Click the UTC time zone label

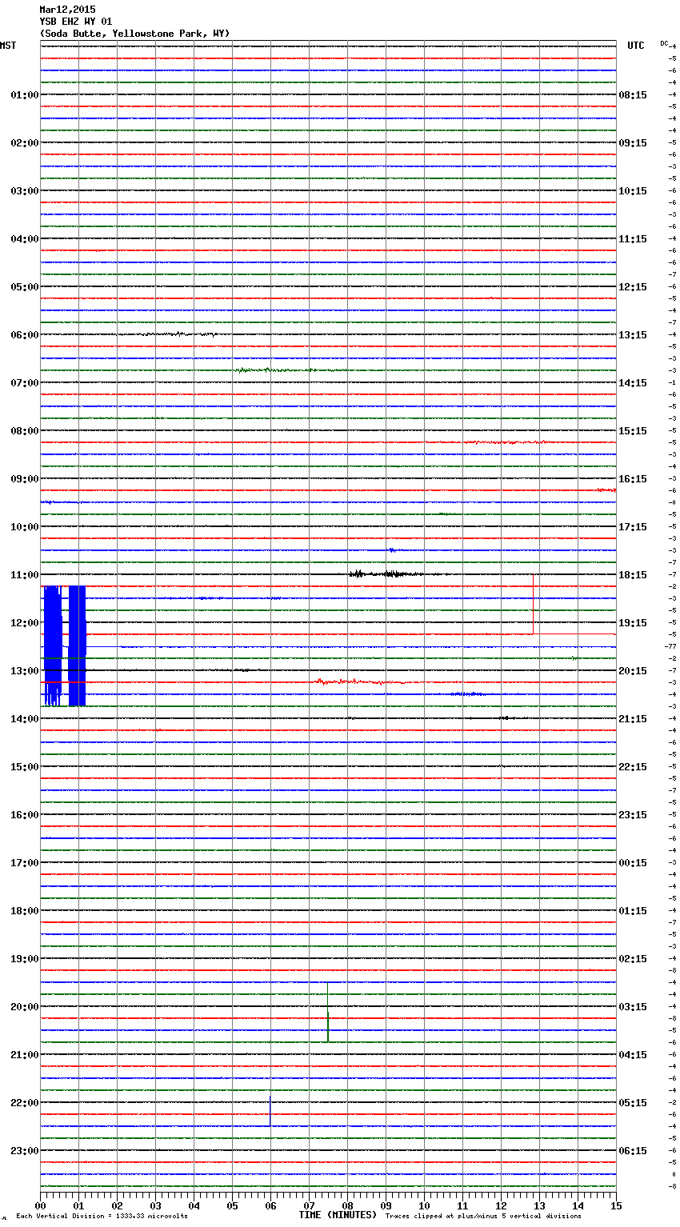pyautogui.click(x=635, y=46)
